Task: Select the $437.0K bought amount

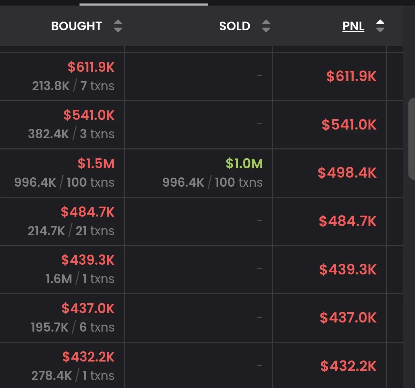Action: point(88,308)
